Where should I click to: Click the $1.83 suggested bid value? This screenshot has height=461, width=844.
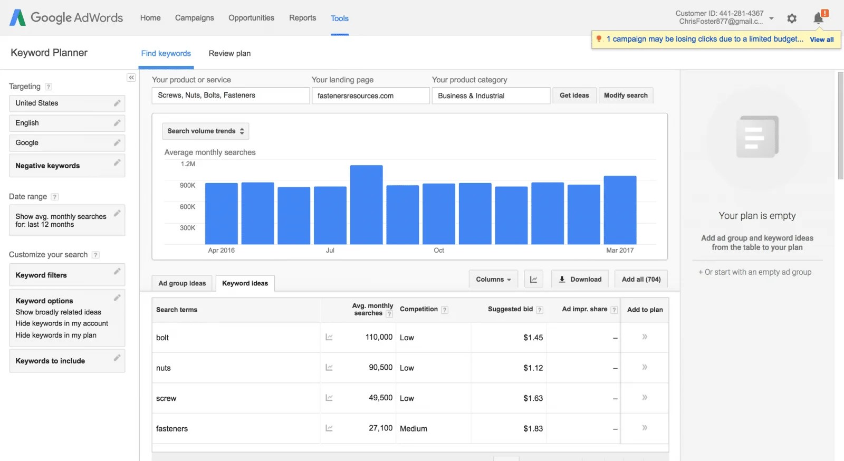coord(533,428)
